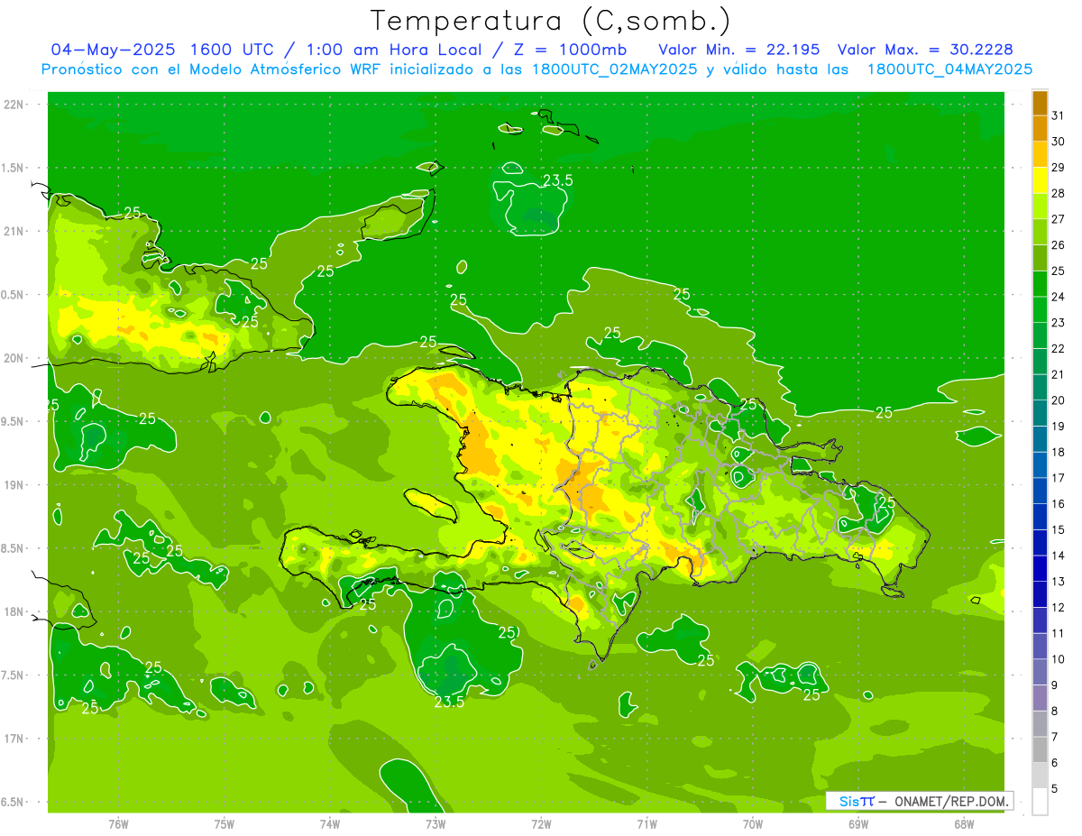Click the longitude label "68W"
The height and width of the screenshot is (836, 1082).
[x=963, y=823]
